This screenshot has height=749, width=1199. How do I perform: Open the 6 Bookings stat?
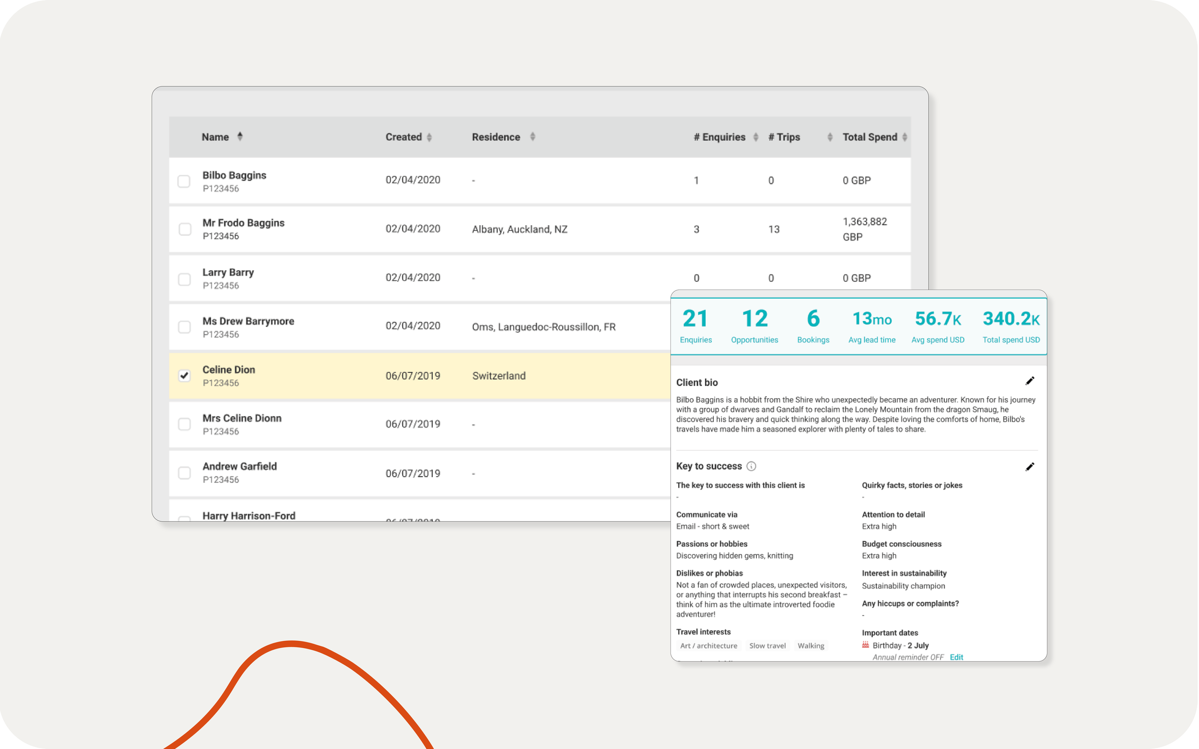(814, 326)
